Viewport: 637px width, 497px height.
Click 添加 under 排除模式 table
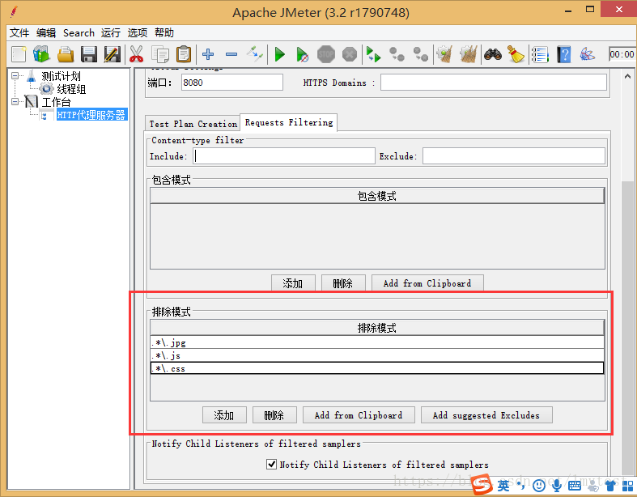pyautogui.click(x=224, y=415)
